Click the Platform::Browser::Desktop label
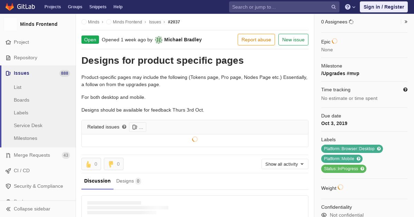414x217 pixels. click(349, 149)
